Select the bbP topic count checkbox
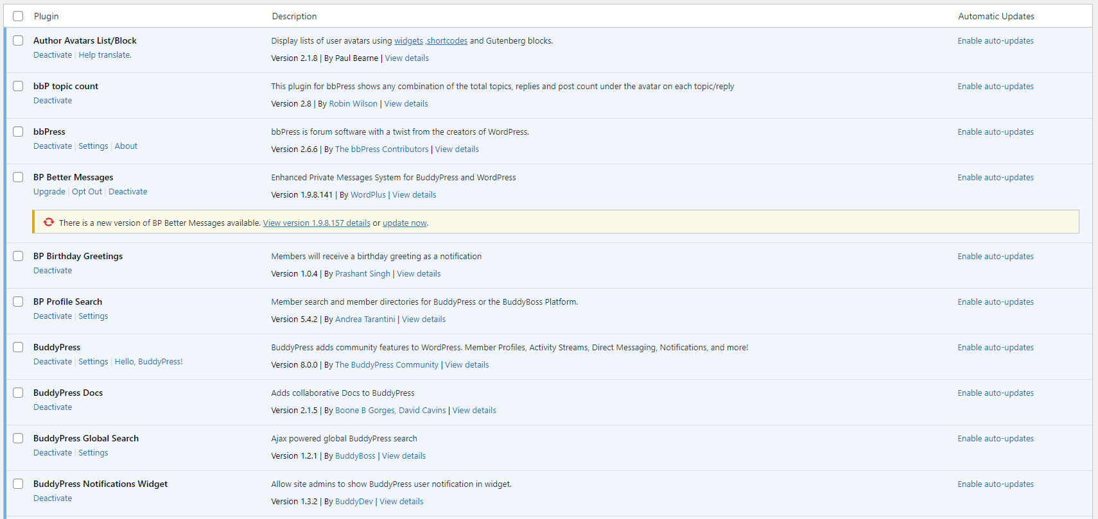This screenshot has height=519, width=1098. tap(18, 86)
